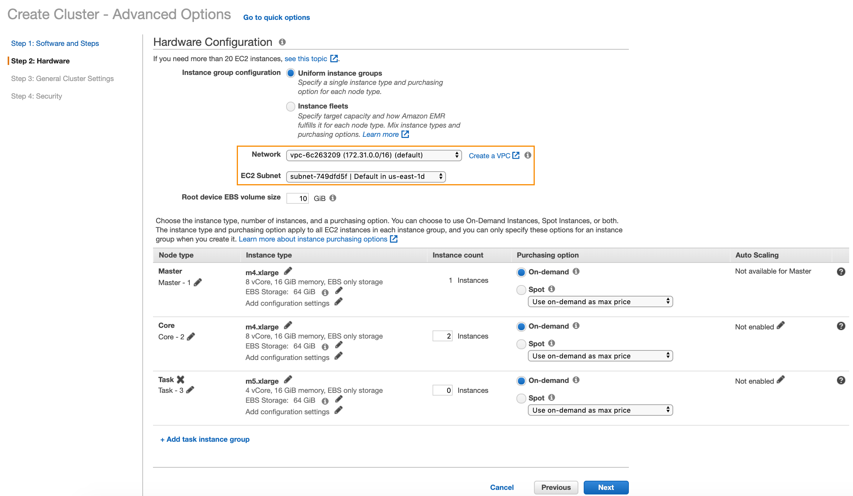This screenshot has height=496, width=853.
Task: Click the Network info help icon
Action: pyautogui.click(x=527, y=155)
